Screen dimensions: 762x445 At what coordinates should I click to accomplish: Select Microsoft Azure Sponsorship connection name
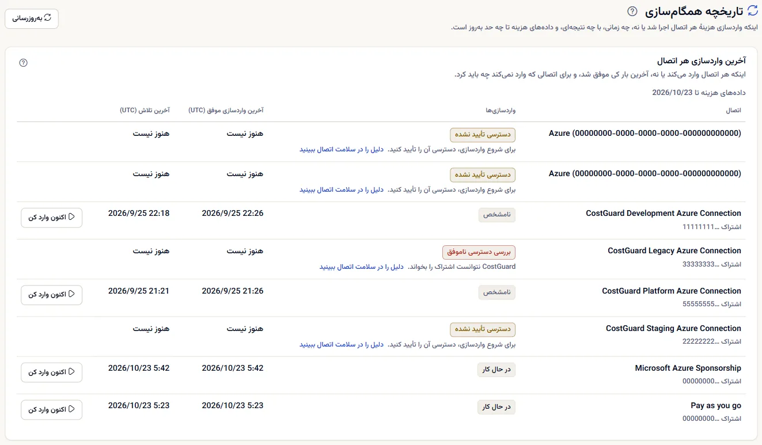point(688,368)
